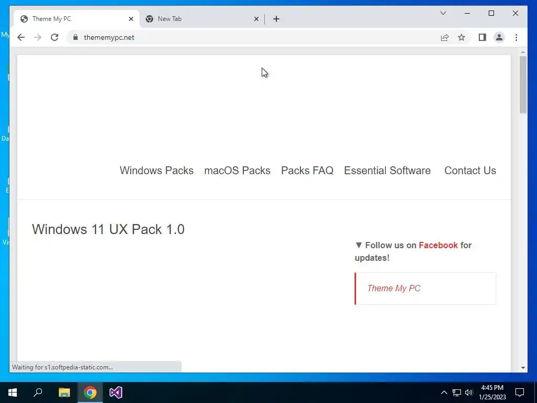
Task: Click the Chrome taskbar icon
Action: point(90,393)
